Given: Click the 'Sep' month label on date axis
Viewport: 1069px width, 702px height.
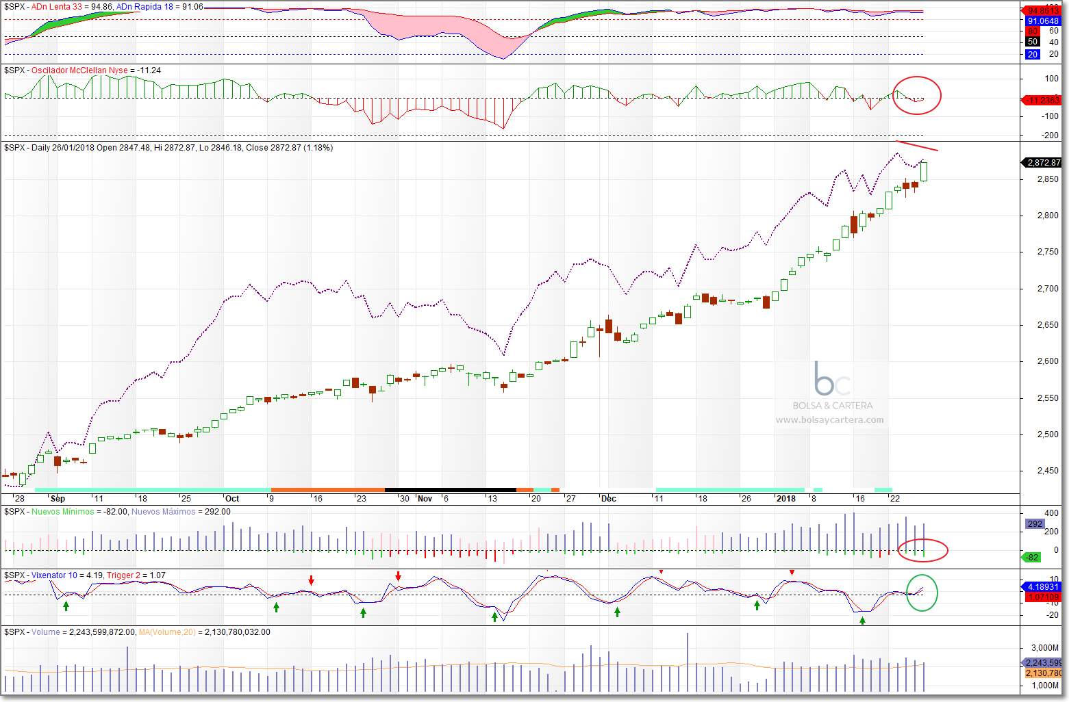Looking at the screenshot, I should tap(58, 499).
